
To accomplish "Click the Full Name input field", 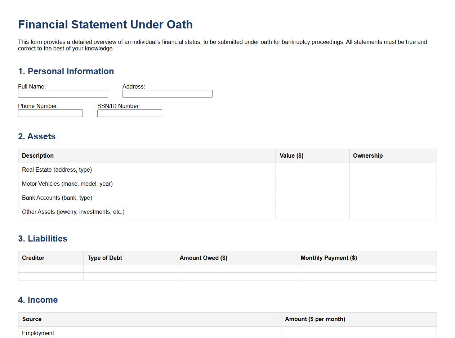I will click(x=63, y=94).
